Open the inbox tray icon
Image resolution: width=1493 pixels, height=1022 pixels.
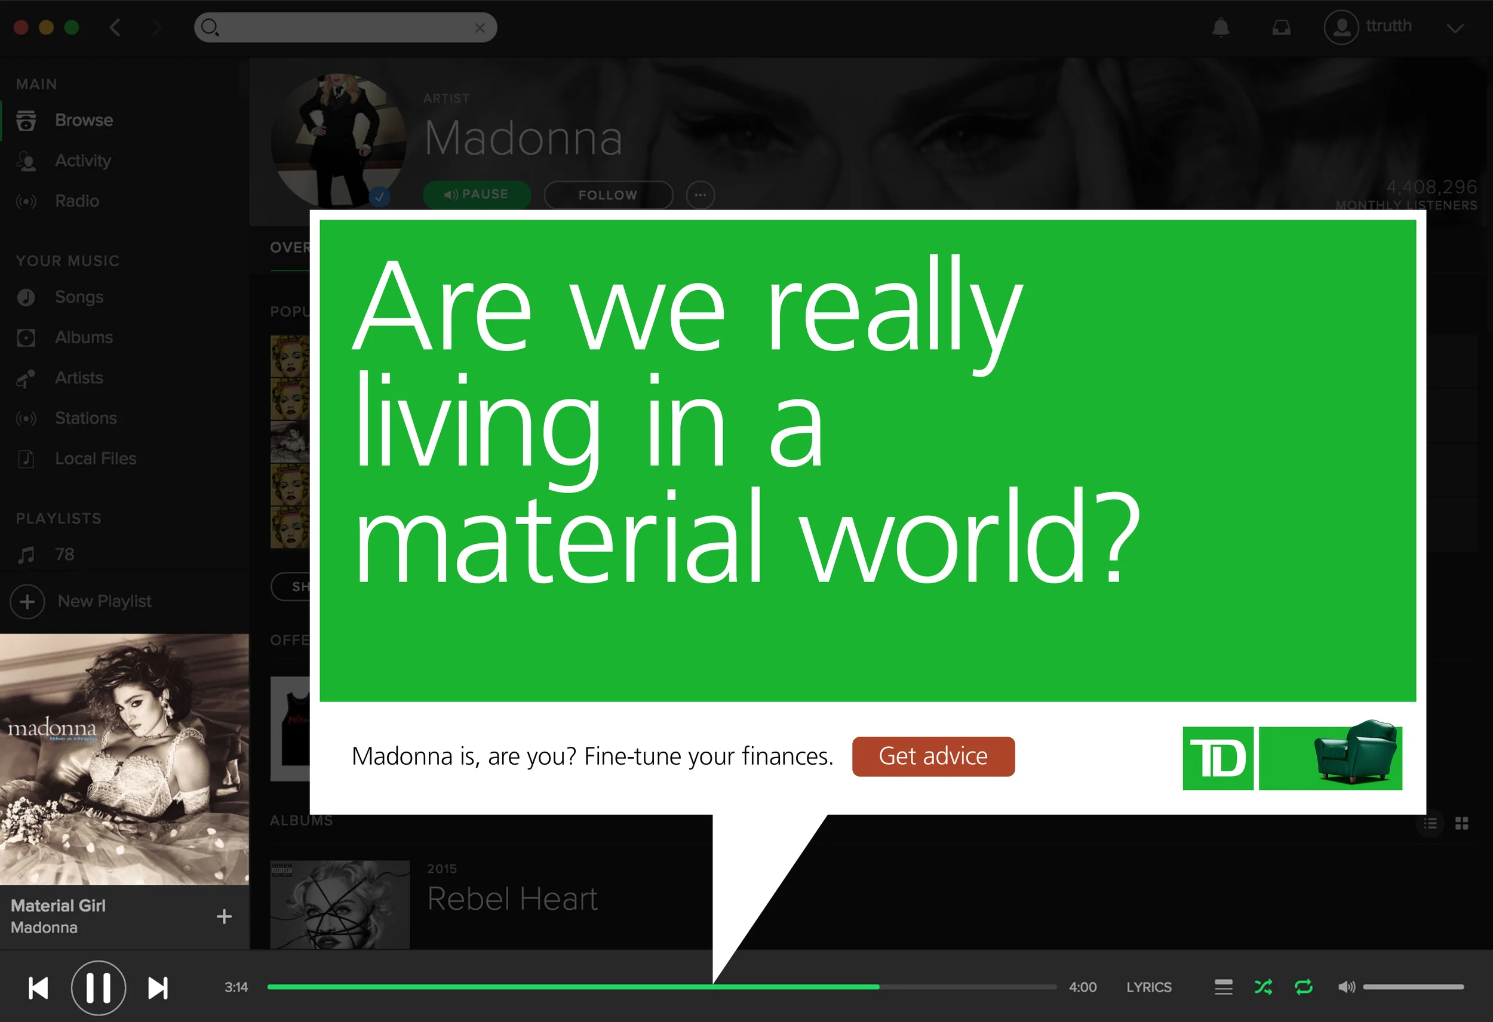(x=1281, y=27)
